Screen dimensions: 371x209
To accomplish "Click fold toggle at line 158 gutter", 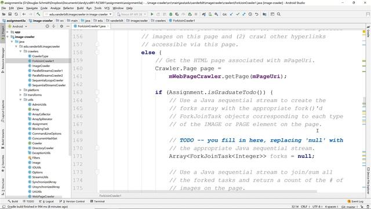I will coord(97,53).
